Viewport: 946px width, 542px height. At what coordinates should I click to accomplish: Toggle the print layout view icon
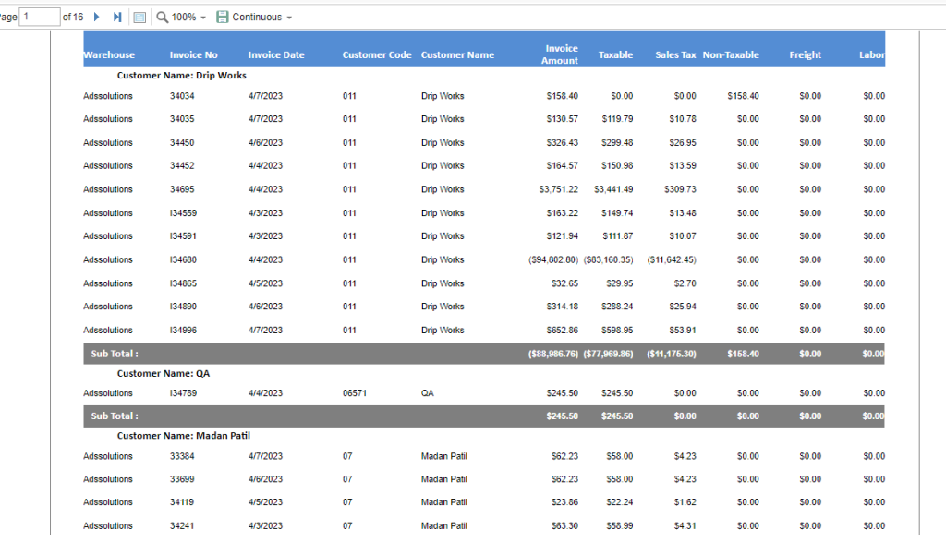coord(139,18)
